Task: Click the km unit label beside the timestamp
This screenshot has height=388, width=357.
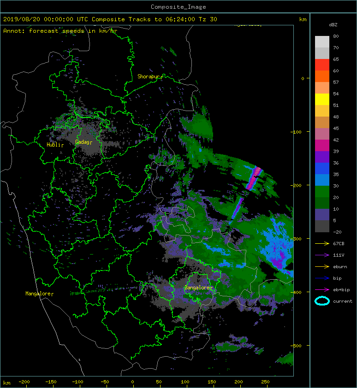Action: click(303, 19)
